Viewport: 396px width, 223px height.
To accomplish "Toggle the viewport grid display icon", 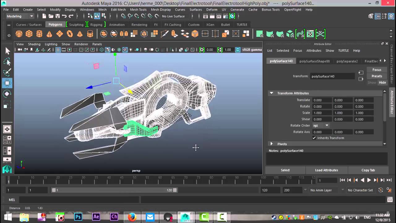I will 58,50.
